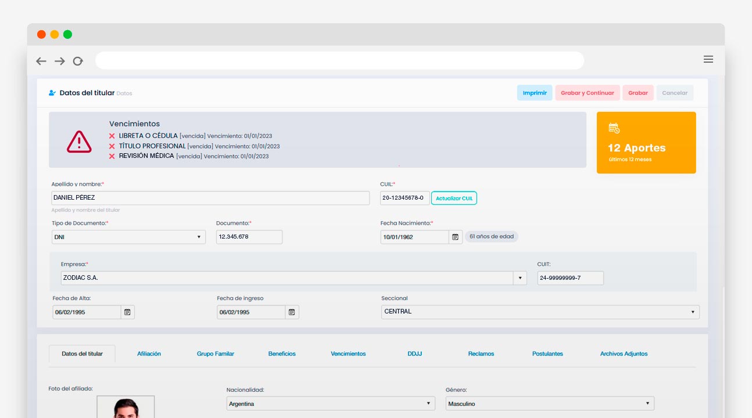Image resolution: width=752 pixels, height=418 pixels.
Task: Open the Empresa dropdown showing ZODIAC S.A.
Action: (293, 278)
